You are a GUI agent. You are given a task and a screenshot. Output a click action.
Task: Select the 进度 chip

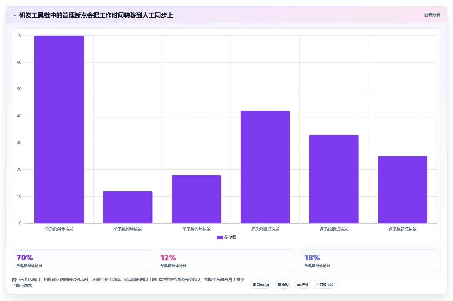tap(303, 284)
